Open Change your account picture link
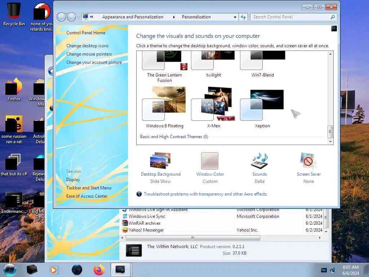Screen dimensions: 369x277 [x=94, y=62]
